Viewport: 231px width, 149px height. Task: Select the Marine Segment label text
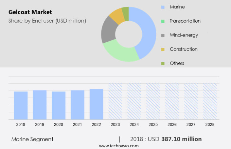tap(32, 139)
